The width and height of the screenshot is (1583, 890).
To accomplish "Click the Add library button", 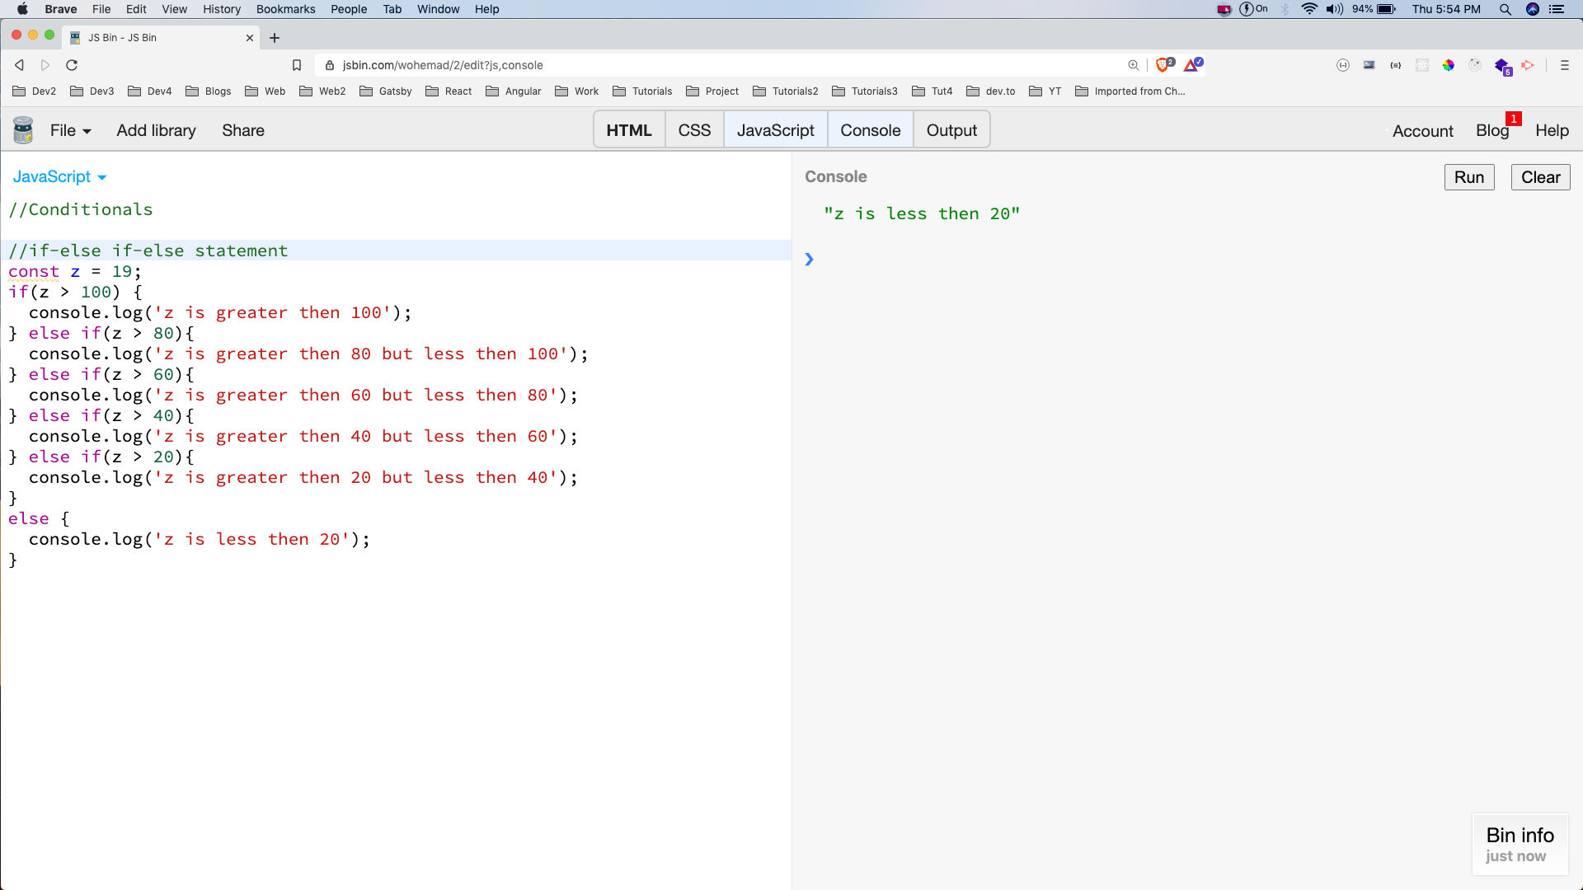I will pyautogui.click(x=157, y=130).
